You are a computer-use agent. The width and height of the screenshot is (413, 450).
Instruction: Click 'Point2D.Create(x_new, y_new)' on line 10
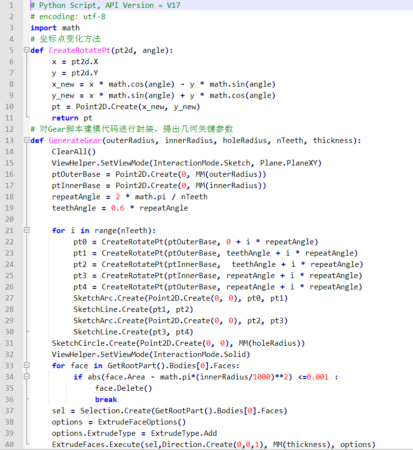pos(138,107)
